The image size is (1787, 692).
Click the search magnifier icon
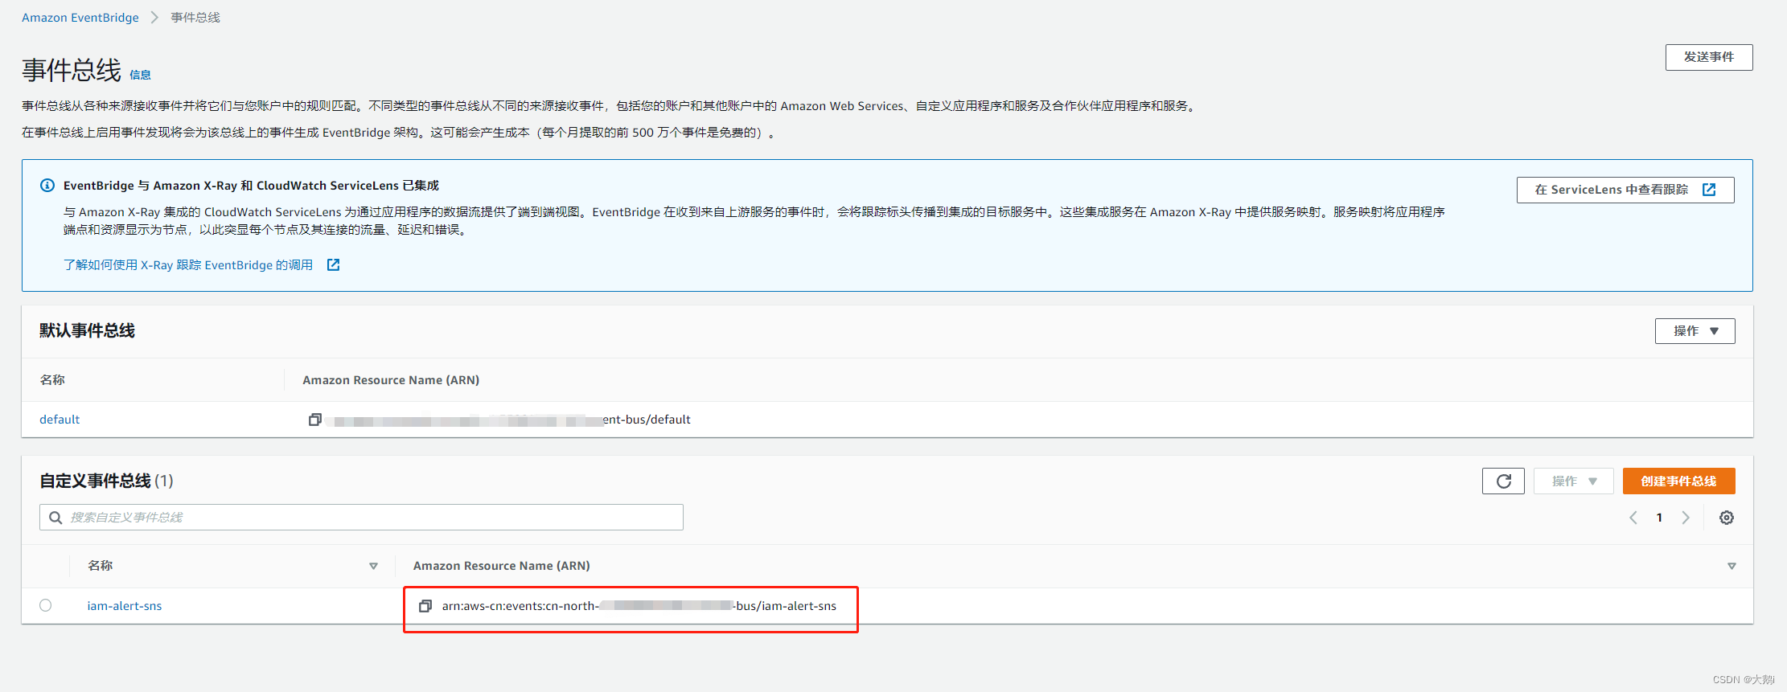pyautogui.click(x=55, y=518)
